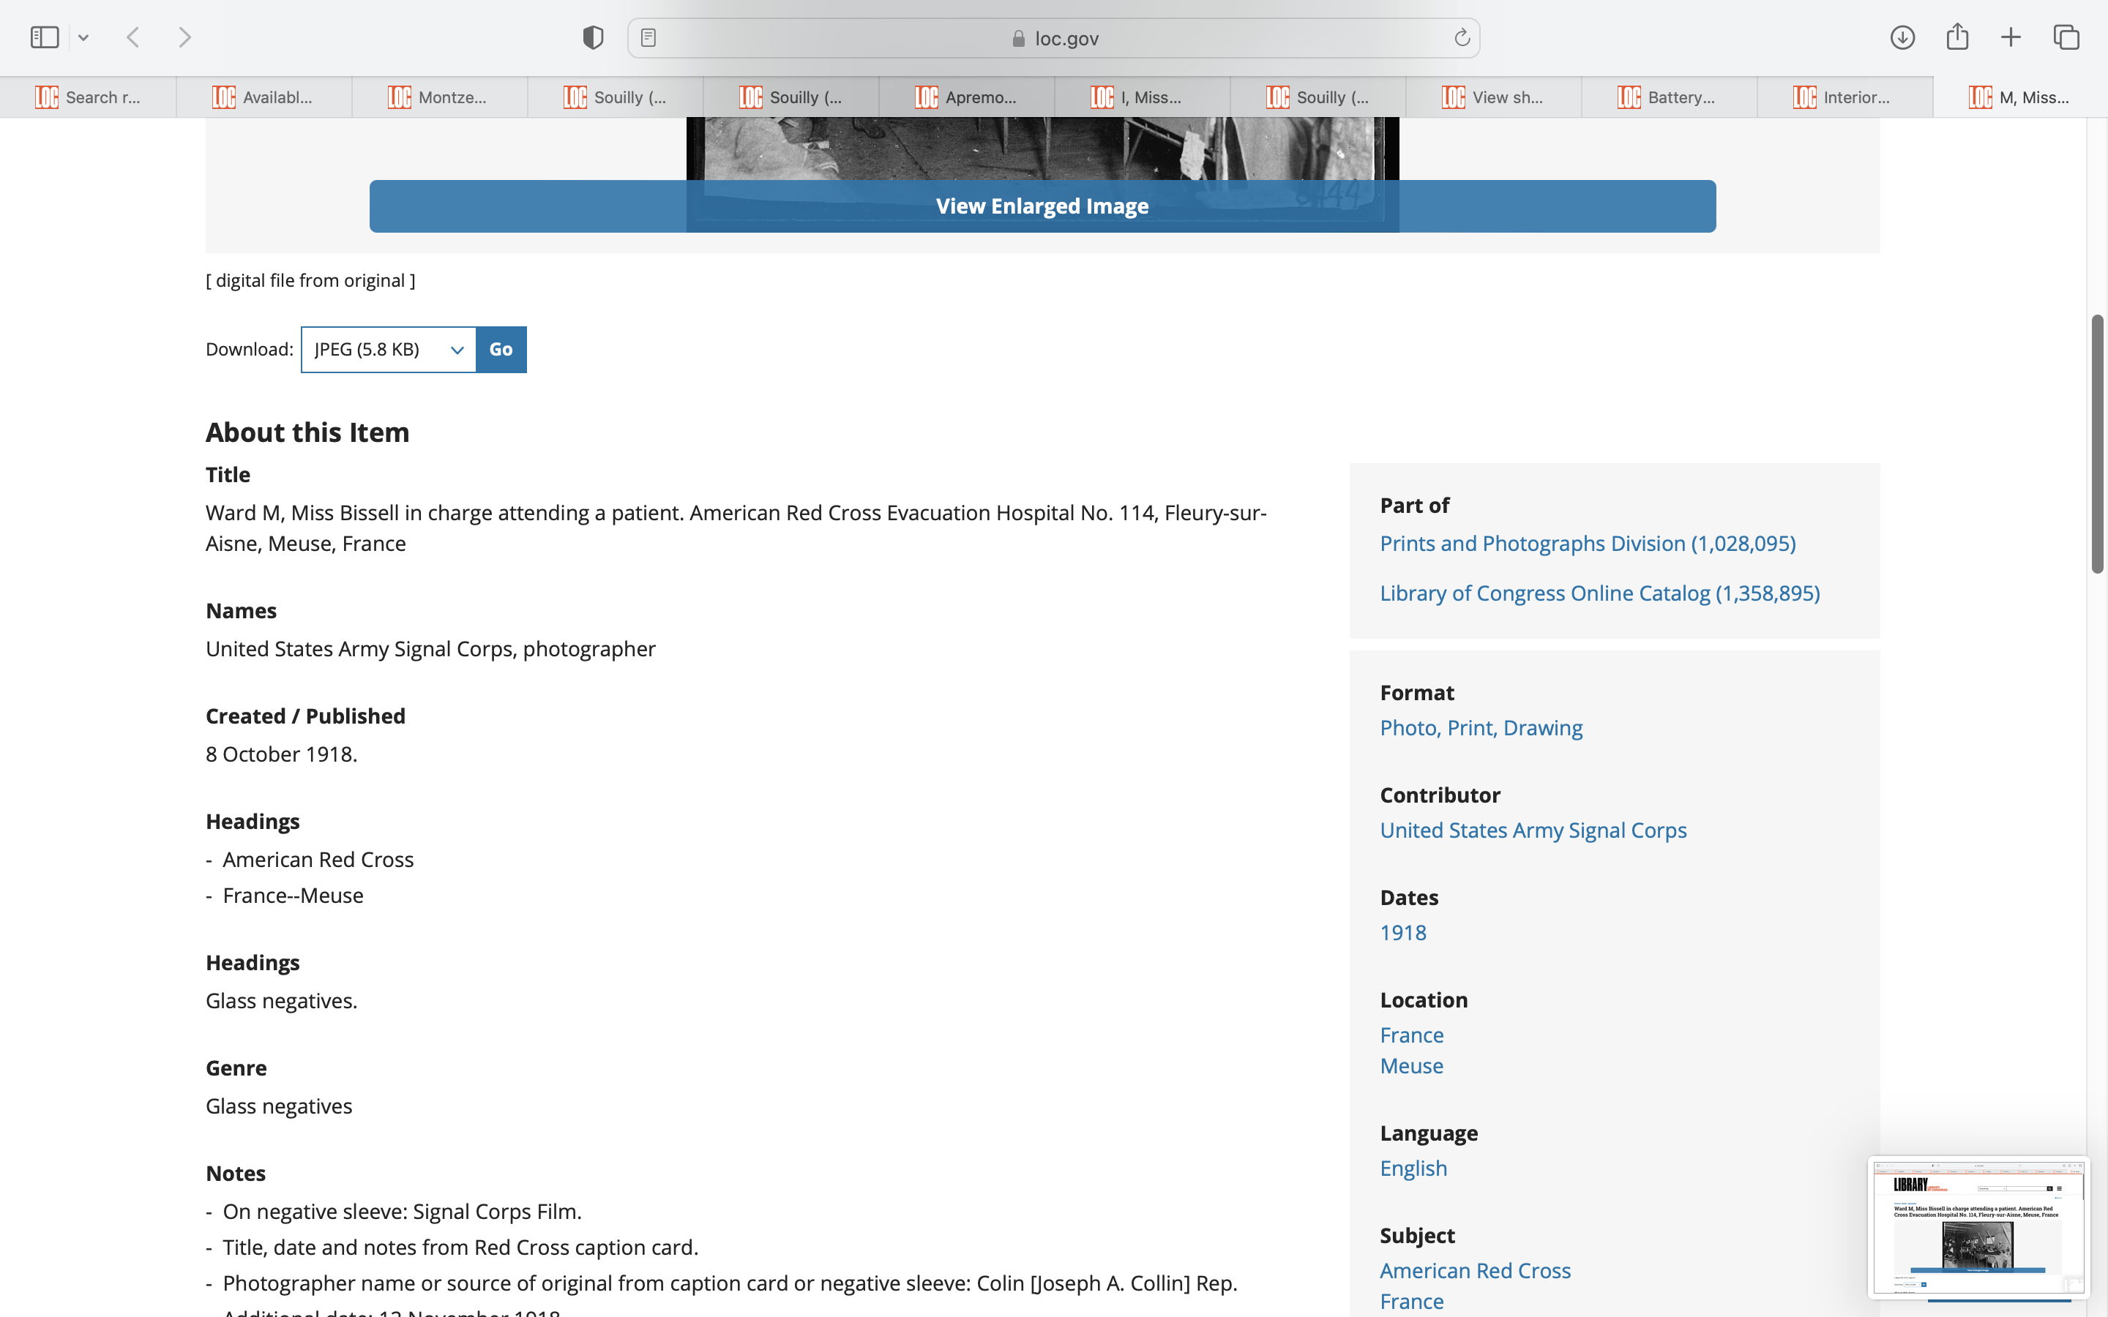Click the View Enlarged Image button

1042,206
